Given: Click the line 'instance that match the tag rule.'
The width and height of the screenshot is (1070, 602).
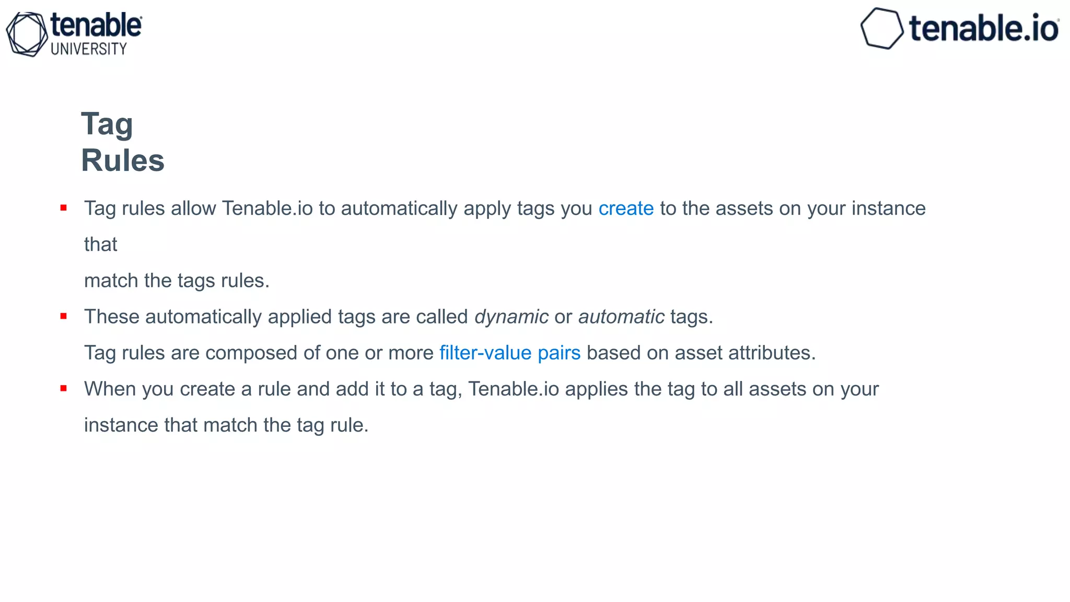Looking at the screenshot, I should point(226,425).
